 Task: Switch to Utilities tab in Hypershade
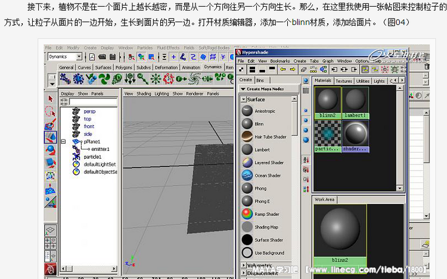point(362,81)
